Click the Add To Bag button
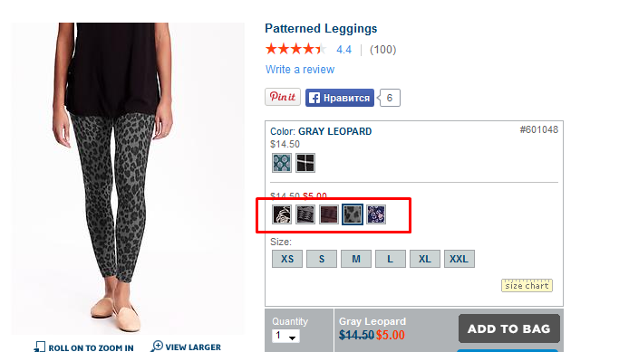 [509, 328]
